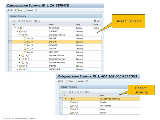Expand the CA_3 PARTNERSHIP node
This screenshot has height=120, width=160.
click(17, 69)
